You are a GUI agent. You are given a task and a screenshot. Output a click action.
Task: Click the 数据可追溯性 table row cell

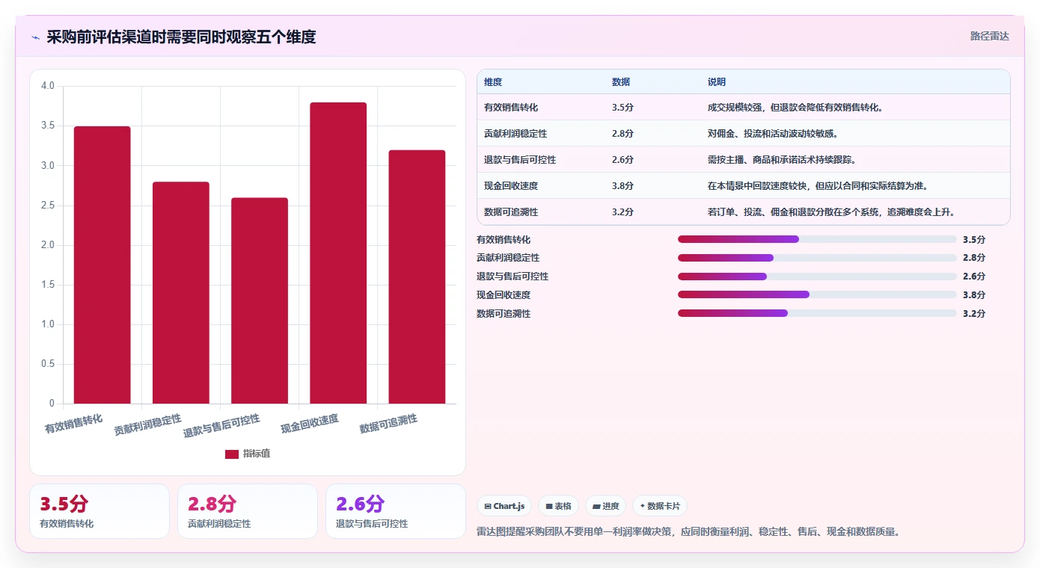pos(511,212)
